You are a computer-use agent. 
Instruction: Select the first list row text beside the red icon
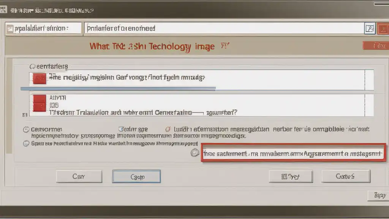point(127,78)
